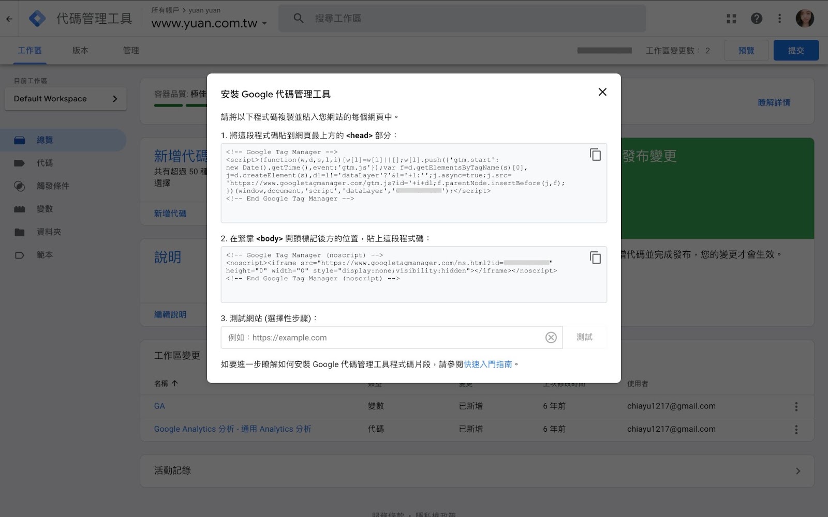Switch to the 版本 tab
Viewport: 828px width, 517px height.
click(x=80, y=51)
